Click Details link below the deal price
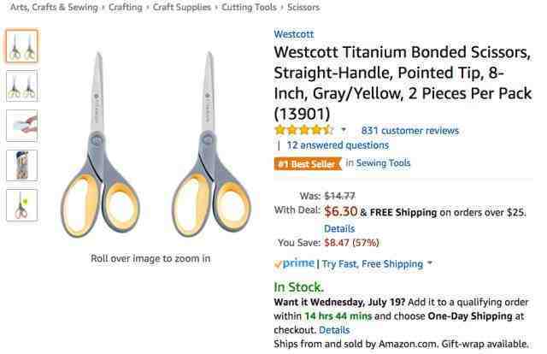This screenshot has width=547, height=354. click(x=339, y=229)
